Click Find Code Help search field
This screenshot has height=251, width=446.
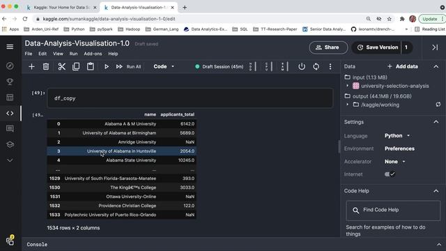[x=393, y=211]
